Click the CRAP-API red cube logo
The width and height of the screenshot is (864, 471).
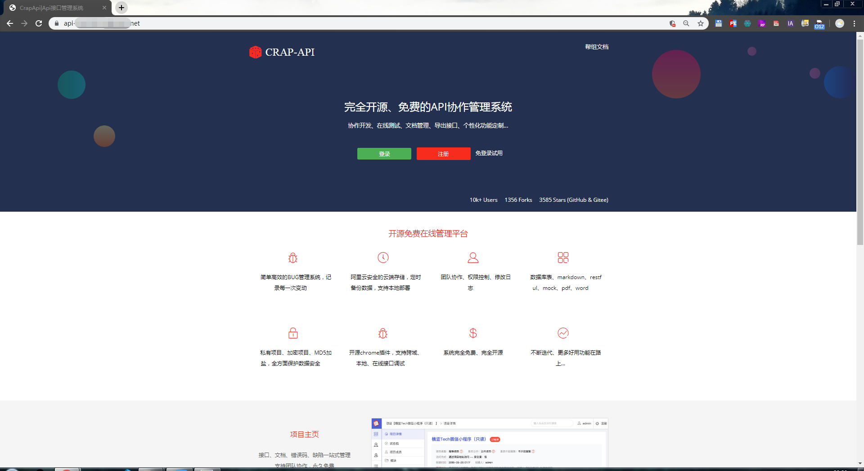coord(255,52)
